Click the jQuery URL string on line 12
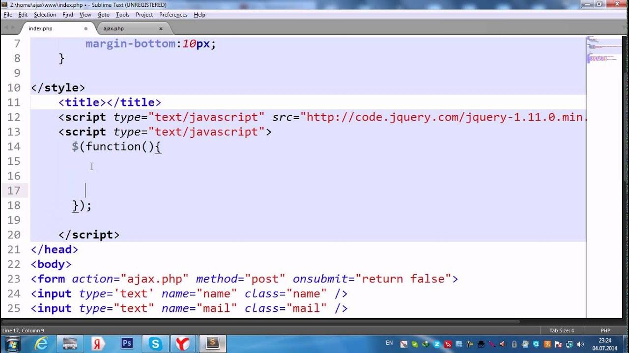This screenshot has width=629, height=353. pos(444,117)
